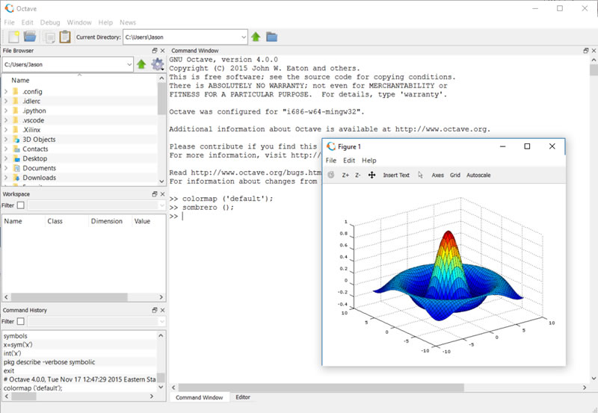Open the Debug menu
The image size is (598, 413).
(x=50, y=22)
